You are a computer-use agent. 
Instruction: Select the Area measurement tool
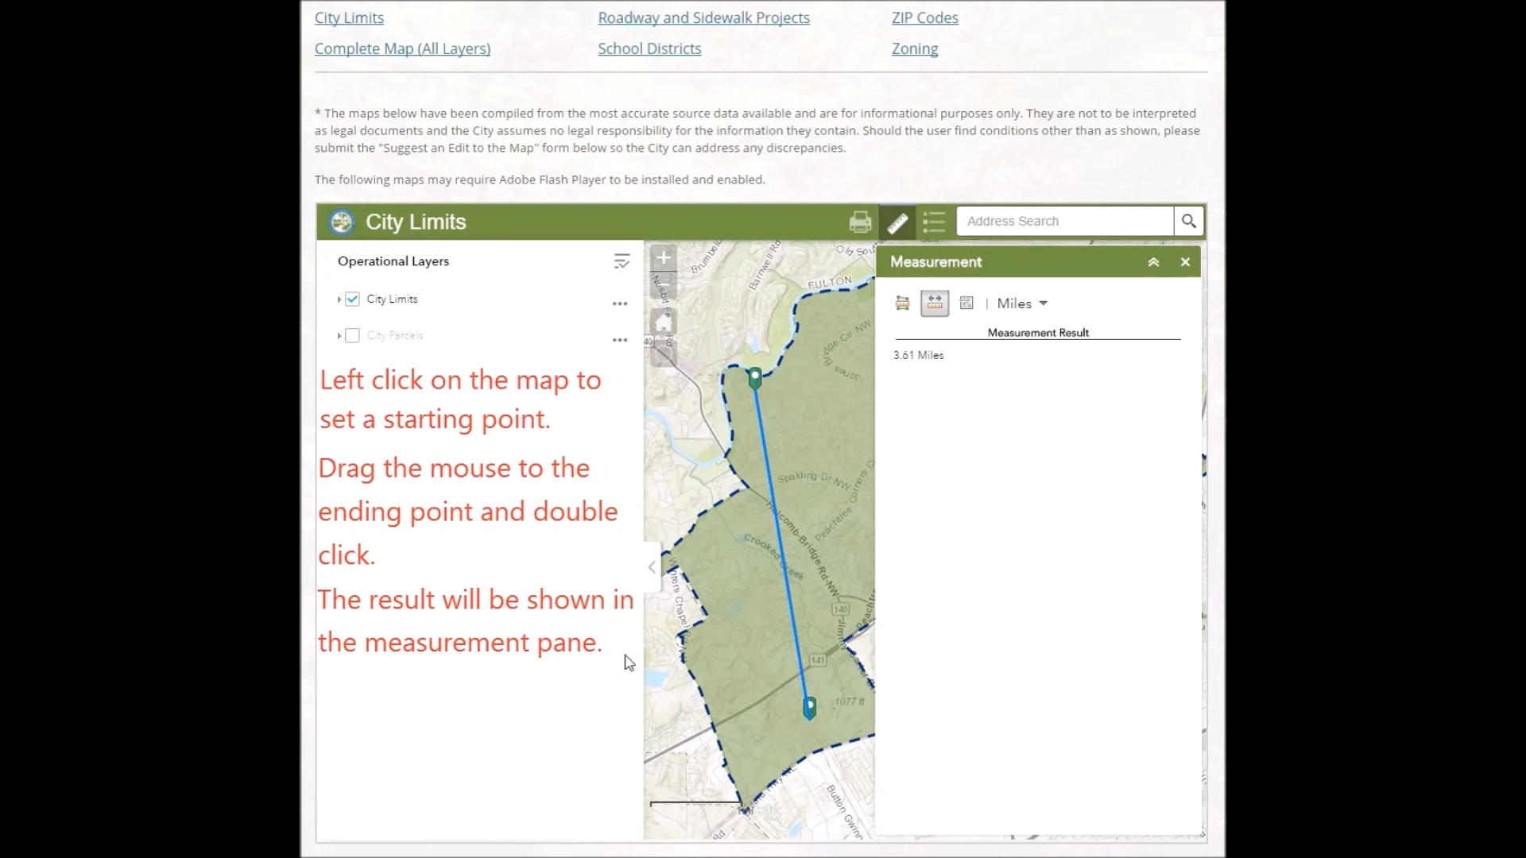(903, 303)
